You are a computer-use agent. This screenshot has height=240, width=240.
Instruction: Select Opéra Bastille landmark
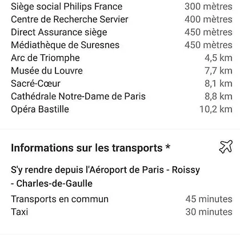click(x=122, y=109)
